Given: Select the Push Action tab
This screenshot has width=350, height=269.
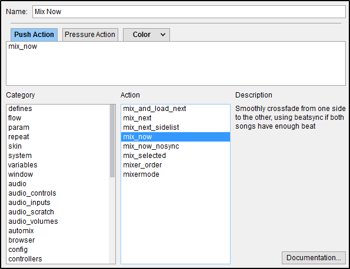Looking at the screenshot, I should 34,35.
